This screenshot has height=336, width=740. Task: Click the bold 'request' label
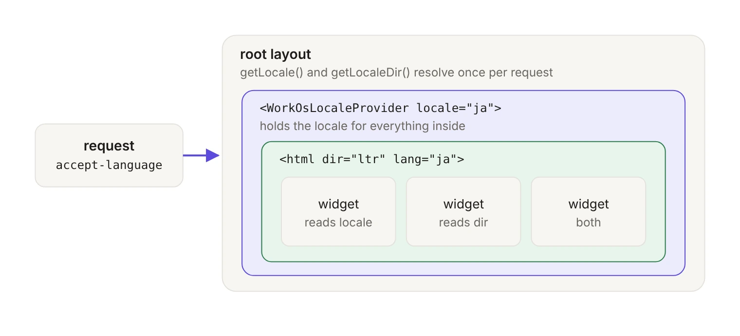(x=109, y=146)
